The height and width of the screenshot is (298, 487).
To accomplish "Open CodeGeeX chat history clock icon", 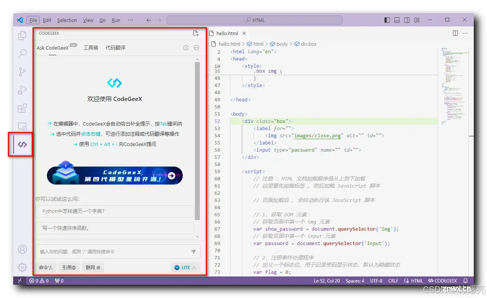I will pyautogui.click(x=186, y=48).
